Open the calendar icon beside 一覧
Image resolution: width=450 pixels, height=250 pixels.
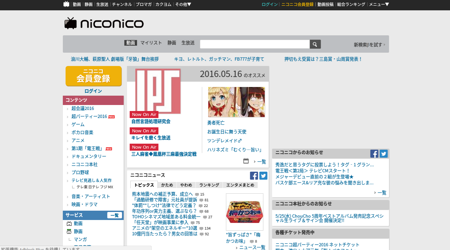pos(246,161)
